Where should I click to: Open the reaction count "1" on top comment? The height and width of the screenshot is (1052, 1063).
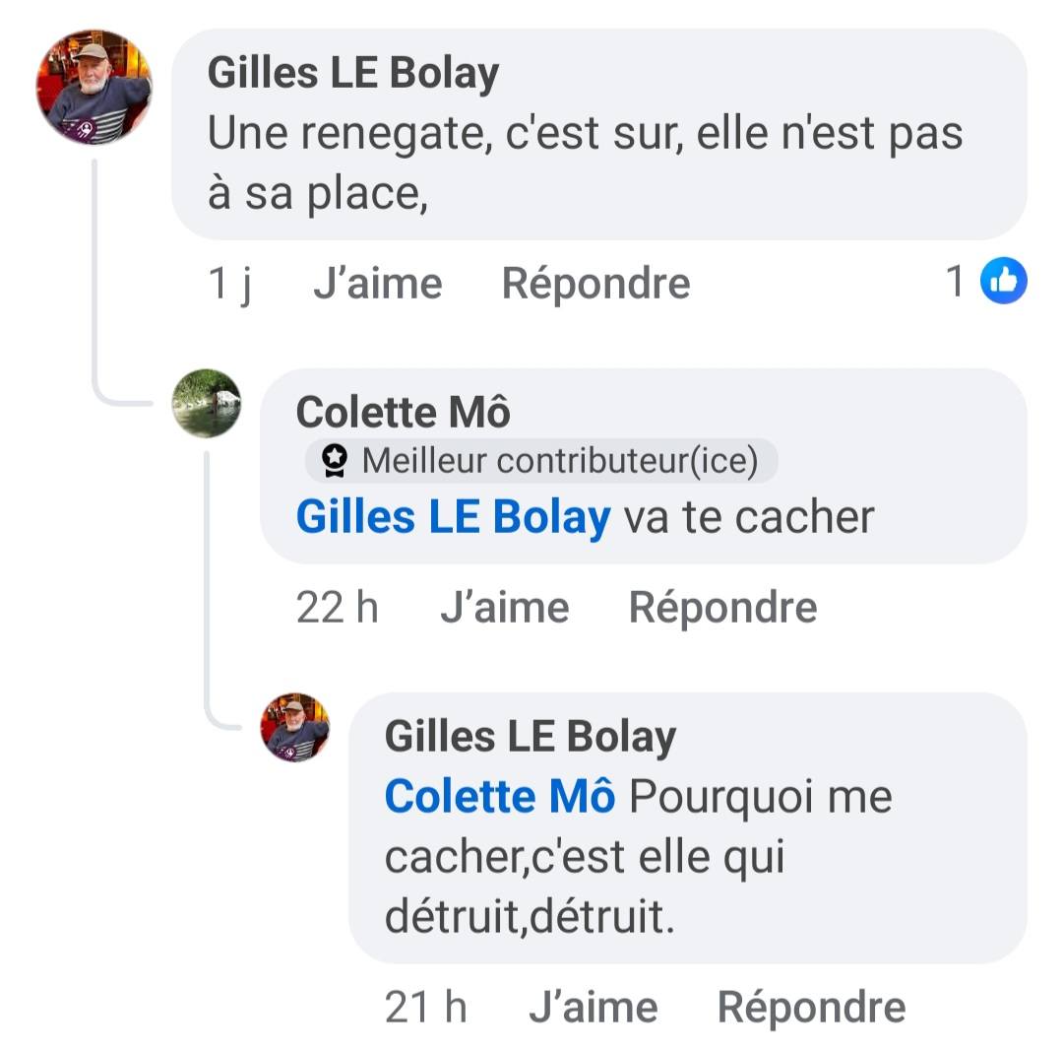(955, 283)
